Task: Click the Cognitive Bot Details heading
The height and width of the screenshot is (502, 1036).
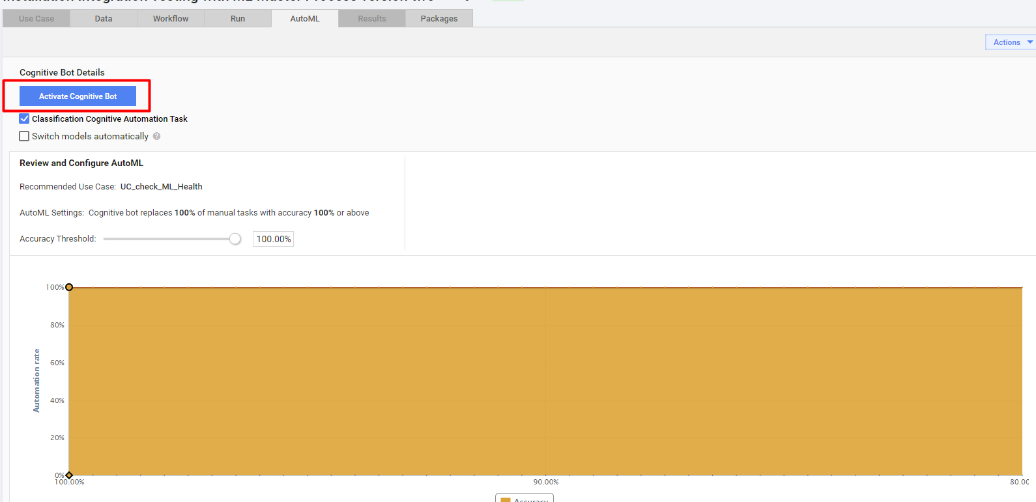Action: (62, 72)
